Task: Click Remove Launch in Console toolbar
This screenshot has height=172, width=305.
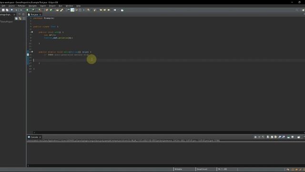Action: click(x=259, y=137)
